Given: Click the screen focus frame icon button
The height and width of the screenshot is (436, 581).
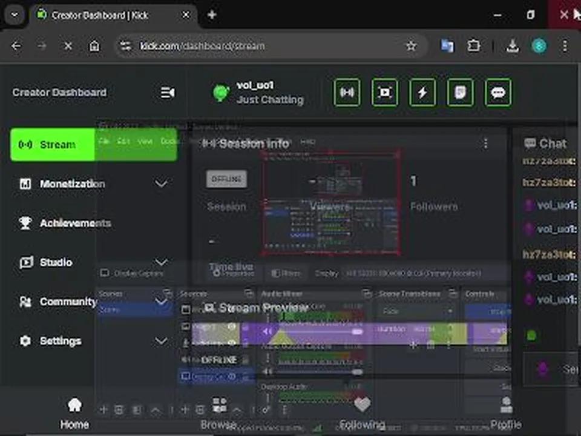Looking at the screenshot, I should point(385,92).
